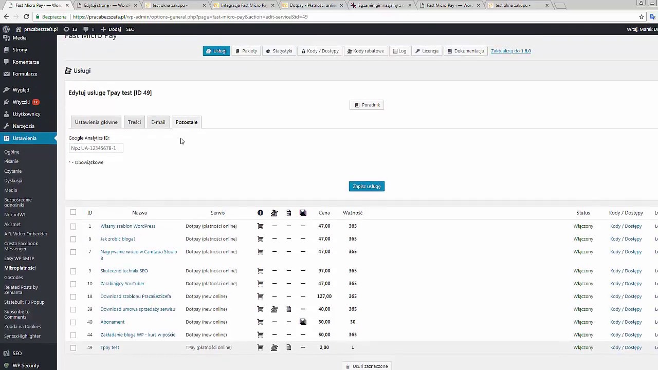The height and width of the screenshot is (370, 658).
Task: Check the row for Tpay test
Action: [x=73, y=348]
